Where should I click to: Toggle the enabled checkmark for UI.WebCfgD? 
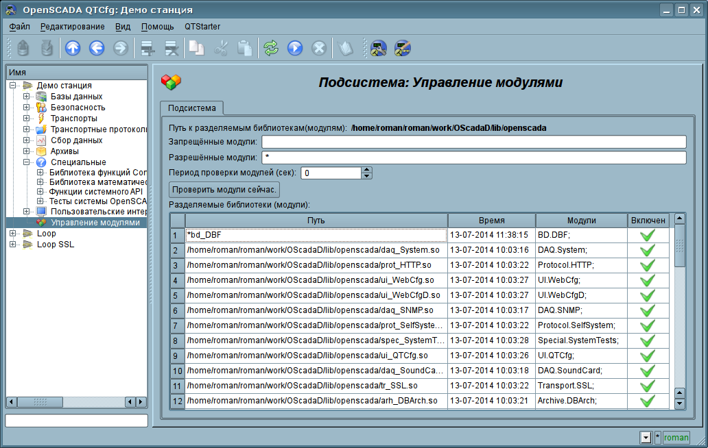[648, 295]
